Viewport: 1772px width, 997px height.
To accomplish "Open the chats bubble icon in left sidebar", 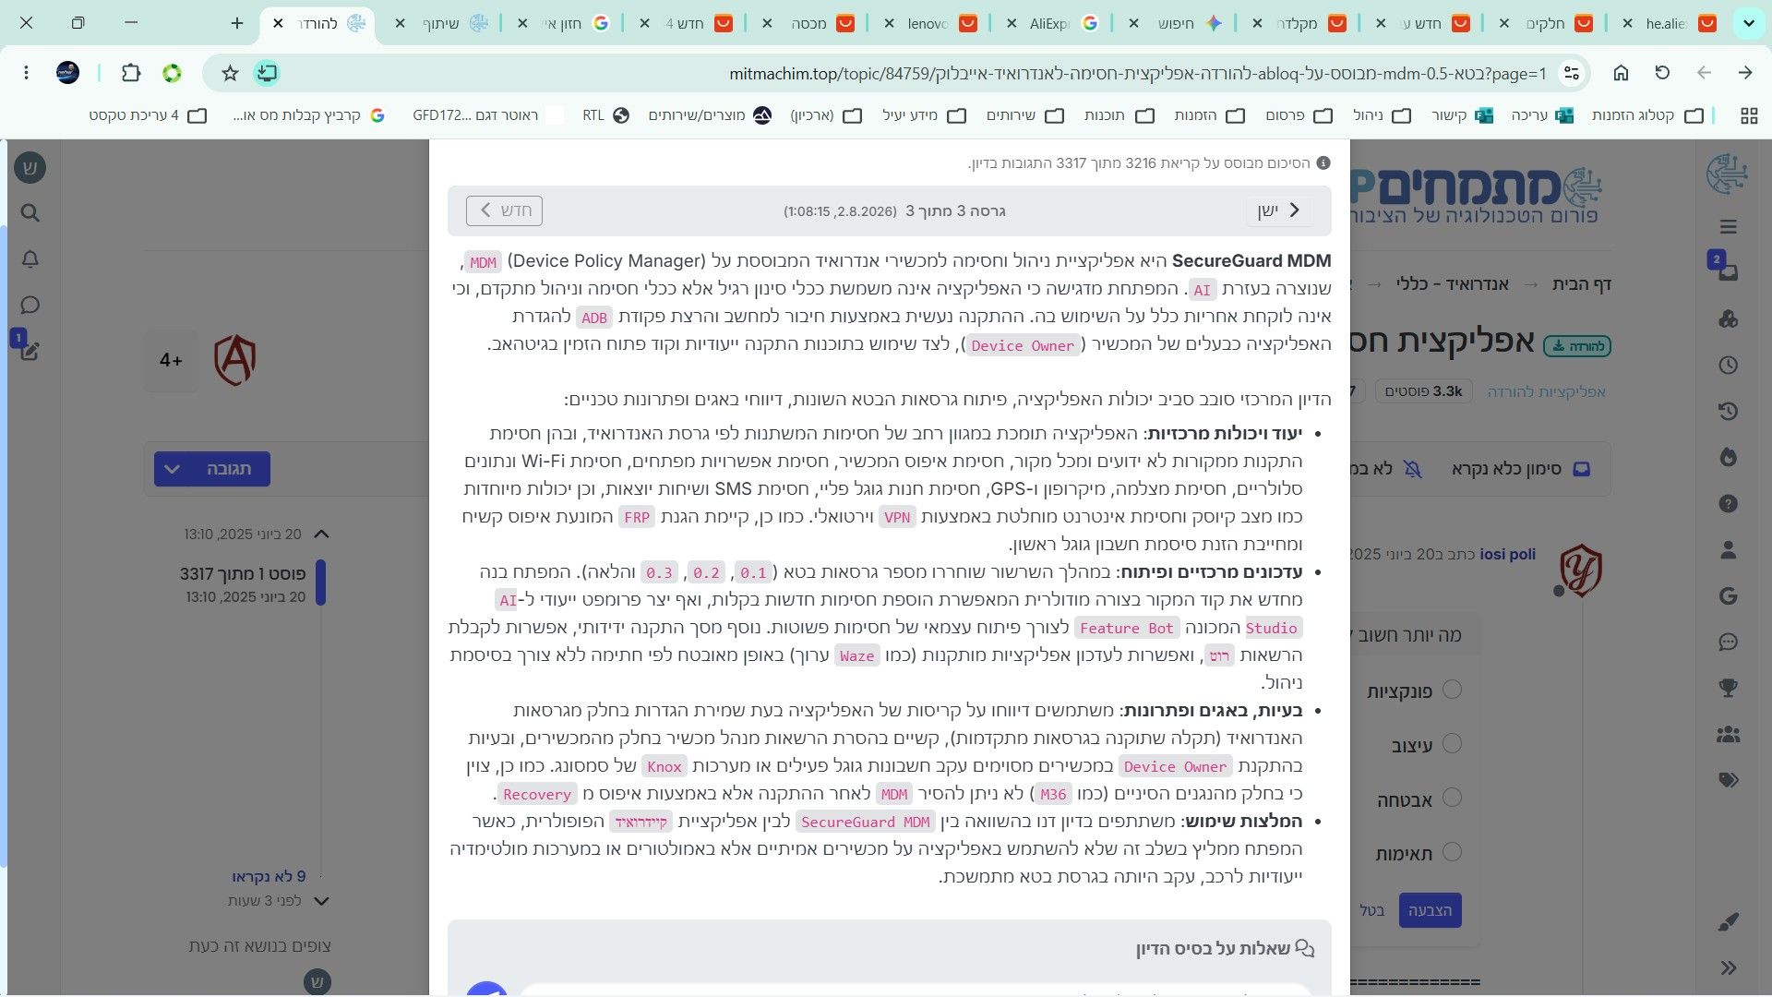I will 30,306.
